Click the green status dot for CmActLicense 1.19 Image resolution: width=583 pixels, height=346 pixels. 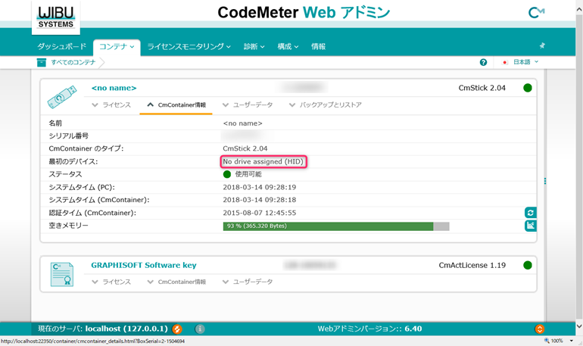(x=527, y=265)
